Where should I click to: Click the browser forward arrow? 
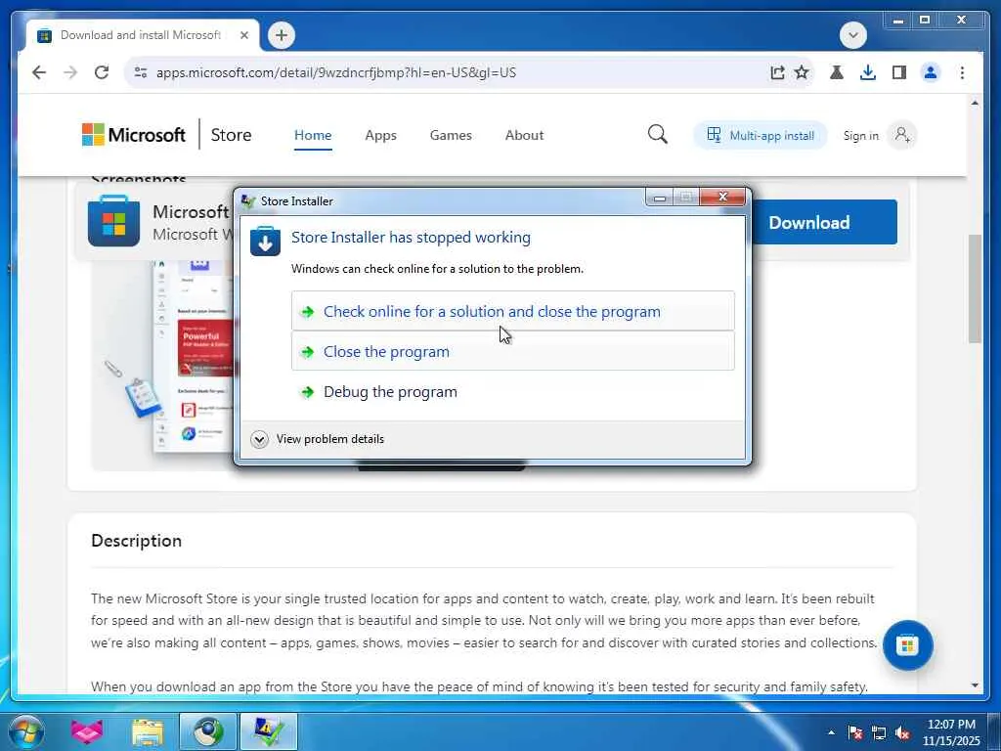[70, 72]
